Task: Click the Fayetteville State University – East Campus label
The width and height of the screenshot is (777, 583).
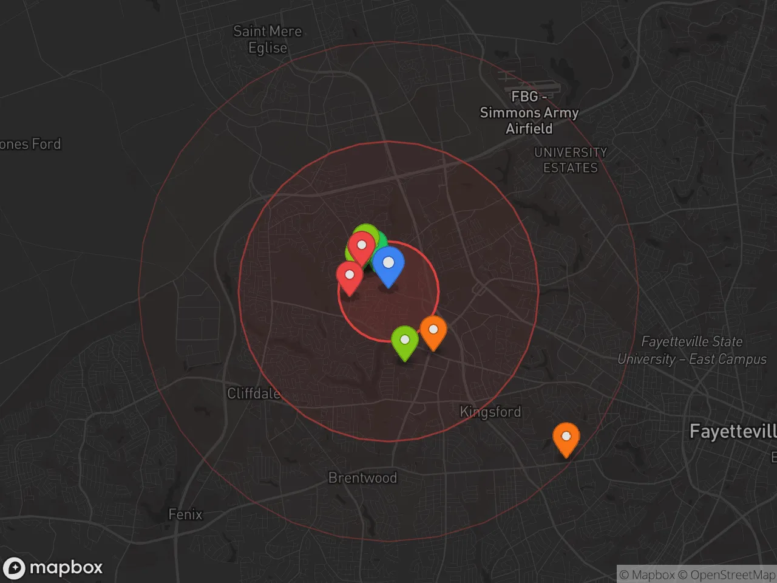Action: pos(692,350)
